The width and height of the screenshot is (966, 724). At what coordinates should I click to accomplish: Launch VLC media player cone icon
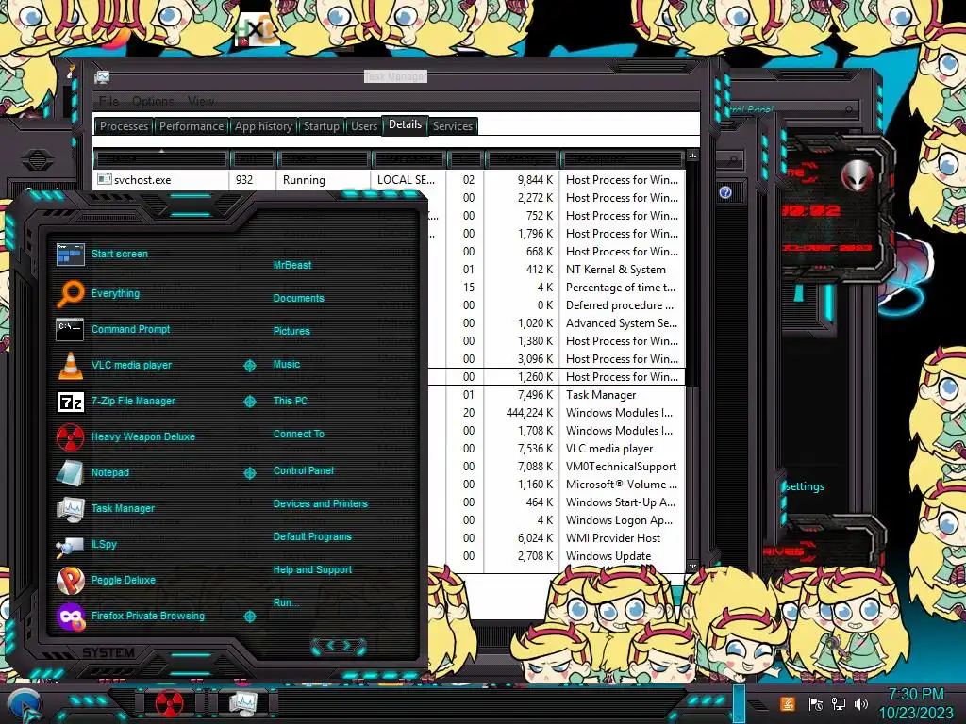pyautogui.click(x=70, y=365)
